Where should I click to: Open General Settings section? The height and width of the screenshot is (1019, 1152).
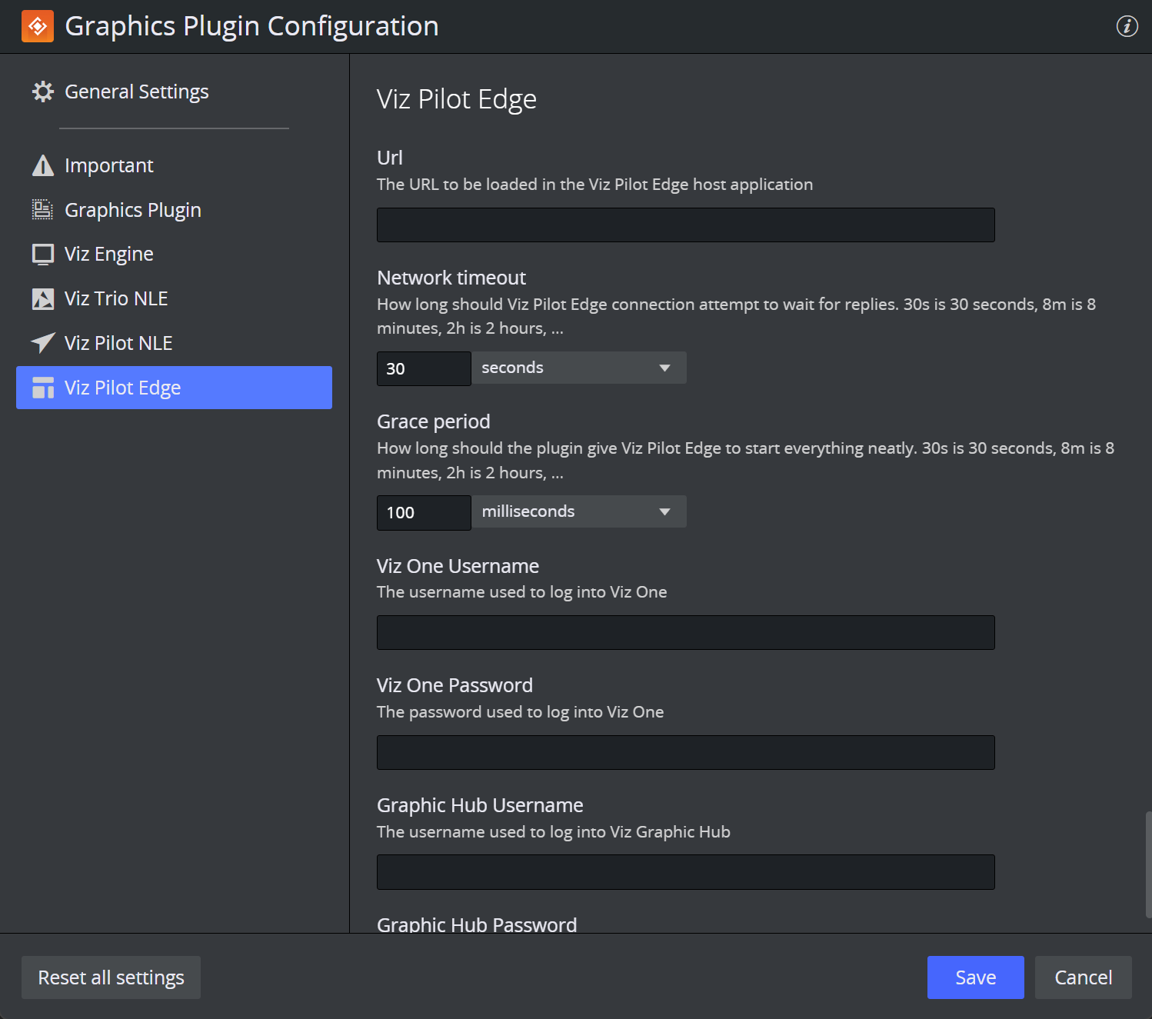pos(137,92)
